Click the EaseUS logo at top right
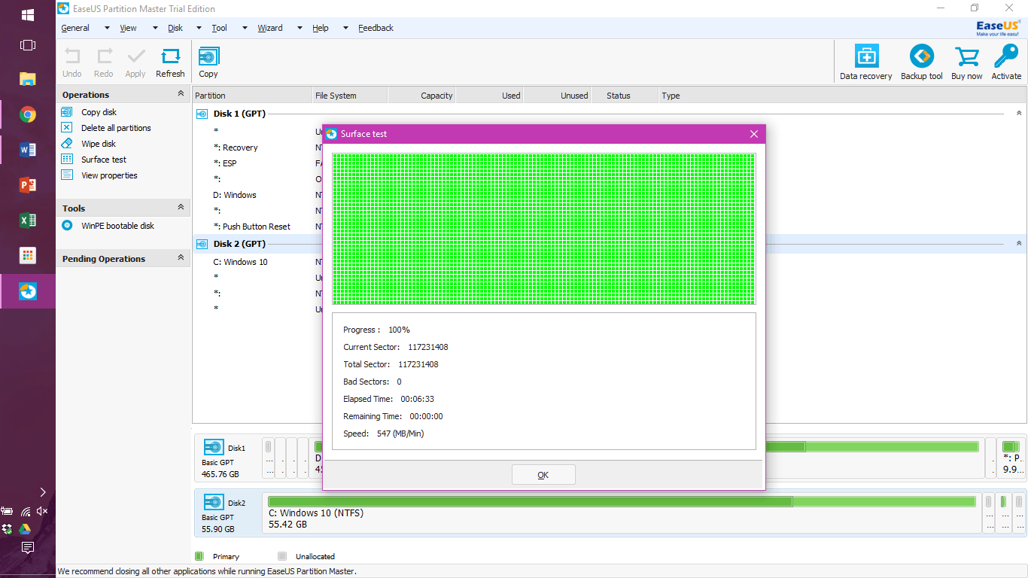This screenshot has height=578, width=1028. click(x=999, y=28)
